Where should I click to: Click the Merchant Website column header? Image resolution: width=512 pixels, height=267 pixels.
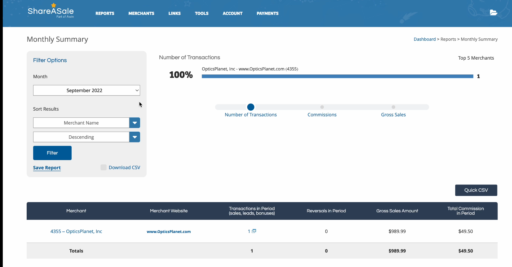tap(169, 211)
